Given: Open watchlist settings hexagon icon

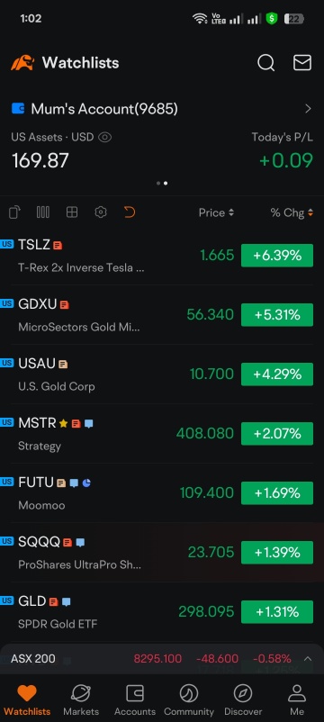Looking at the screenshot, I should pyautogui.click(x=100, y=212).
